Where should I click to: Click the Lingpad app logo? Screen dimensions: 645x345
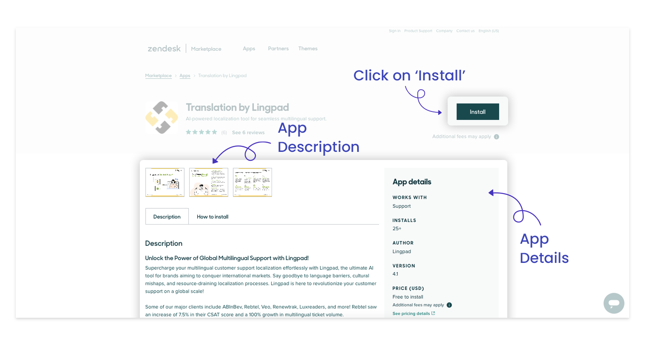click(x=162, y=117)
